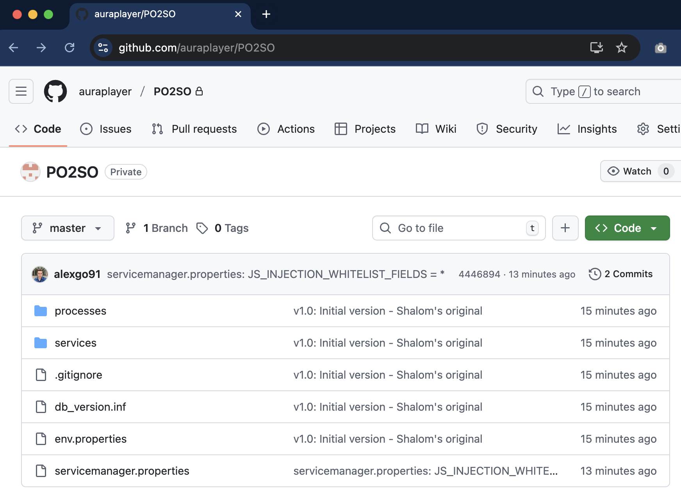Screen dimensions: 681x495
Task: Bookmark the page via the star icon
Action: click(621, 48)
